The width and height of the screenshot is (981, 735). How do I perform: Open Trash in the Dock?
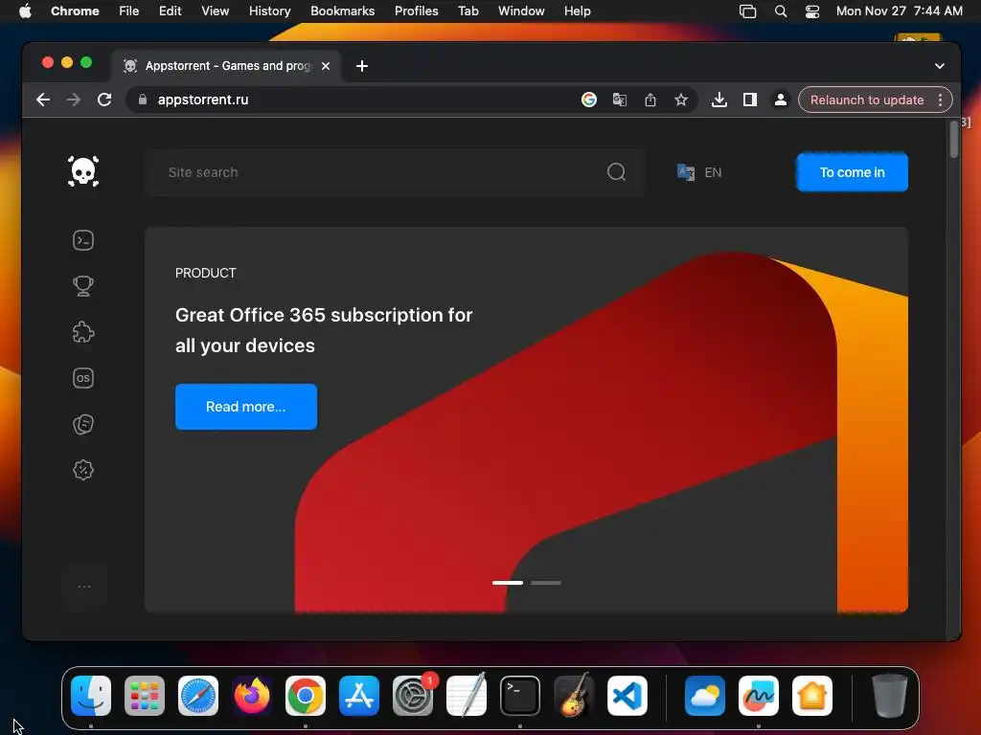tap(890, 696)
